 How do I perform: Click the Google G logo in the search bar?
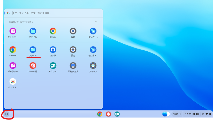click(8, 13)
